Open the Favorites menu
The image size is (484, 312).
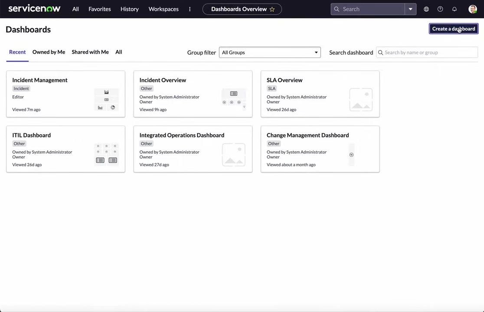tap(99, 9)
